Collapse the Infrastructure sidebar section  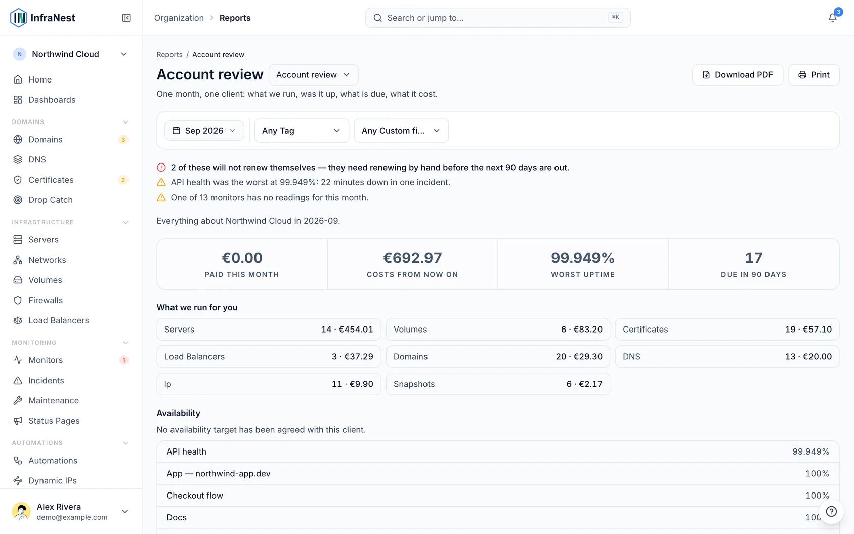pos(125,222)
